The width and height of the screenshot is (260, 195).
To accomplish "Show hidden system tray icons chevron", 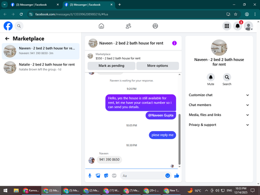I will 206,190.
